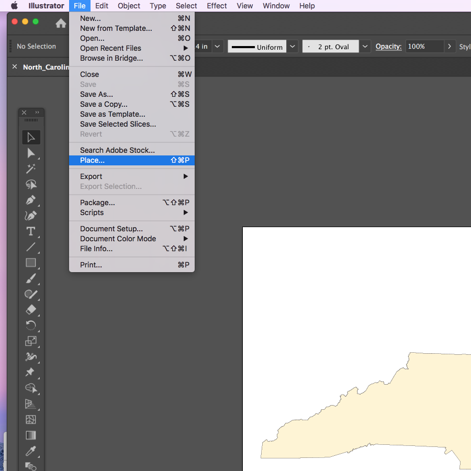
Task: Select the Mesh tool
Action: point(31,419)
